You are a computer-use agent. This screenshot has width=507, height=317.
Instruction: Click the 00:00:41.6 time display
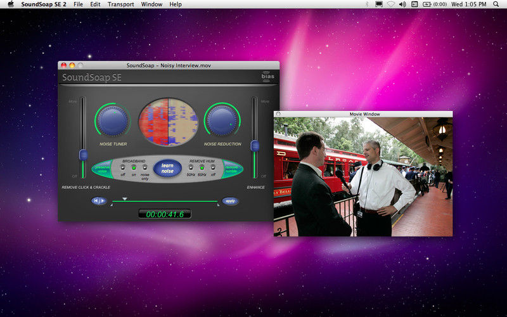[x=165, y=214]
